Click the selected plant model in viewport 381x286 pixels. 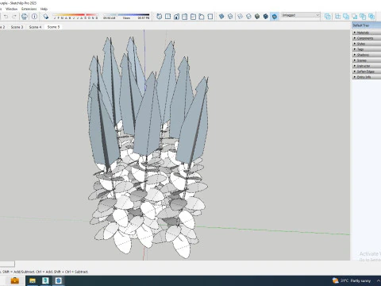pyautogui.click(x=147, y=149)
